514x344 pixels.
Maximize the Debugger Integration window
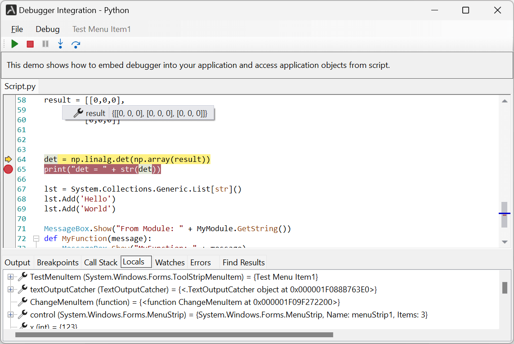[465, 10]
